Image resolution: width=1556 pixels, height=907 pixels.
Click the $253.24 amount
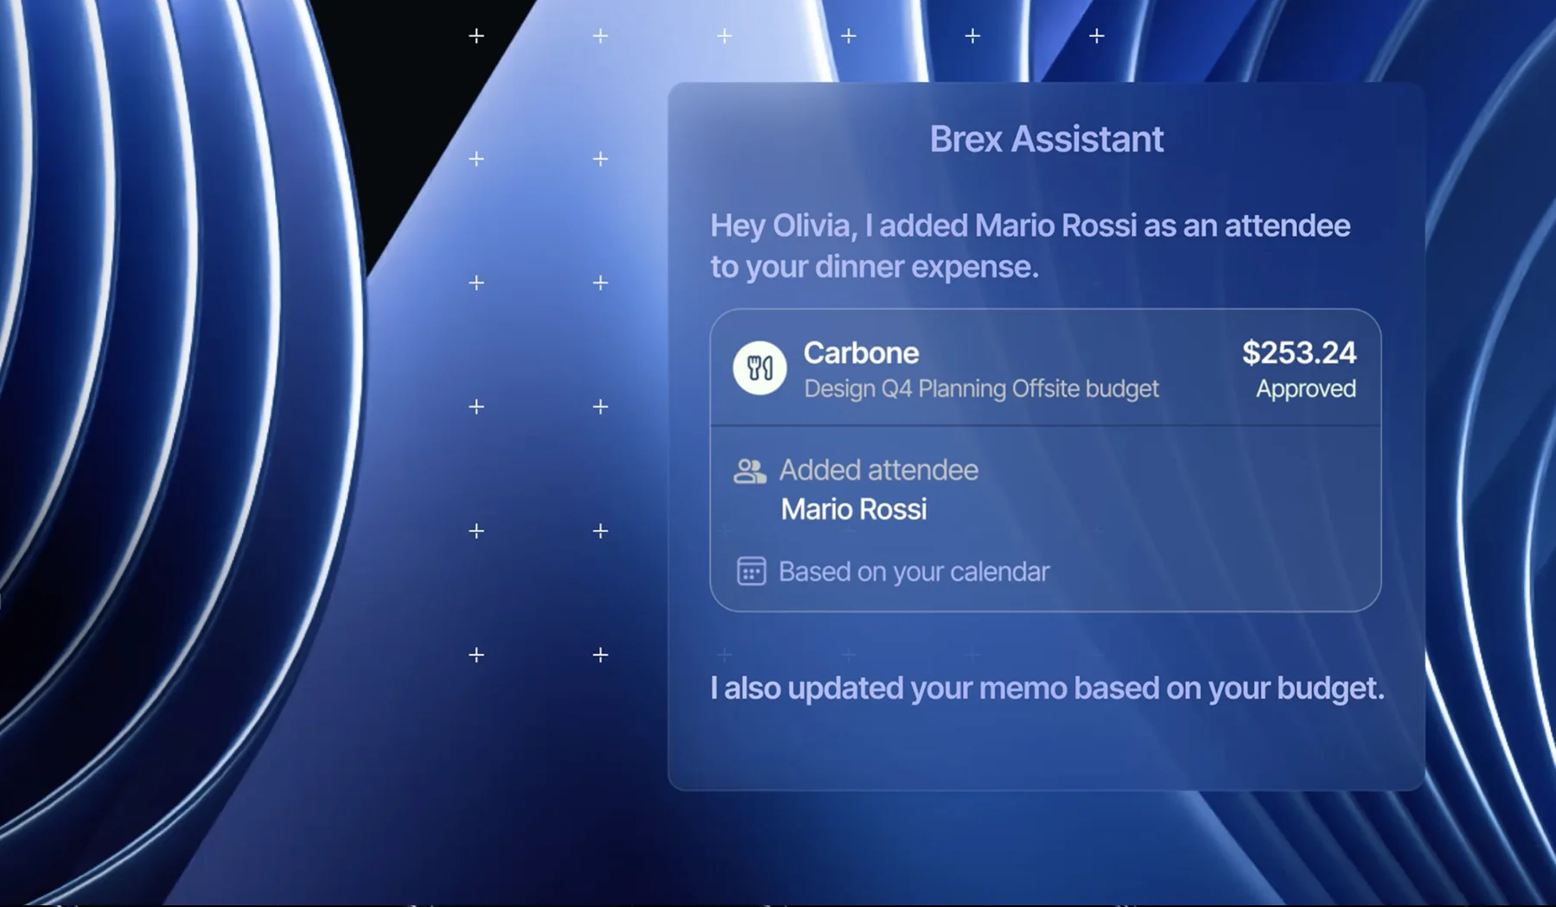pos(1298,352)
